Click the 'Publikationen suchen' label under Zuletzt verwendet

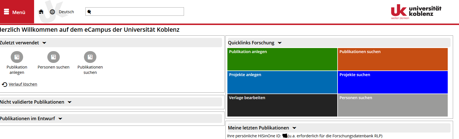90,70
